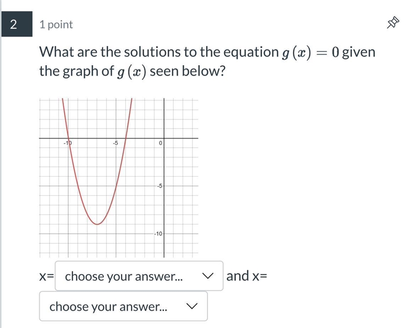
Task: Click the parabola's left x-intercept near -10
Action: (x=68, y=138)
